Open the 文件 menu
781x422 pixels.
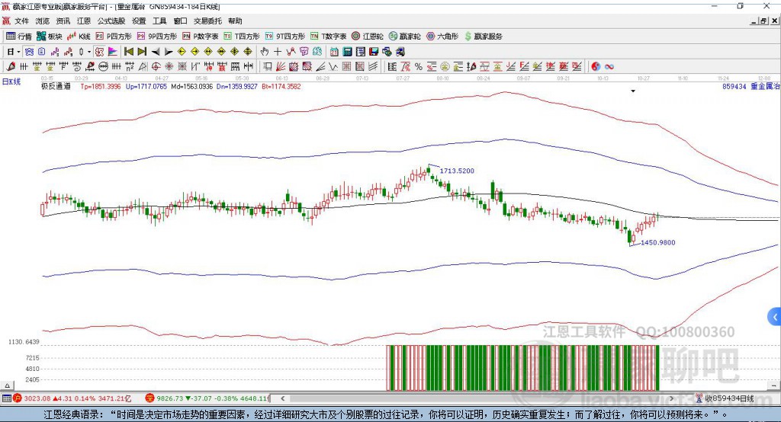21,21
